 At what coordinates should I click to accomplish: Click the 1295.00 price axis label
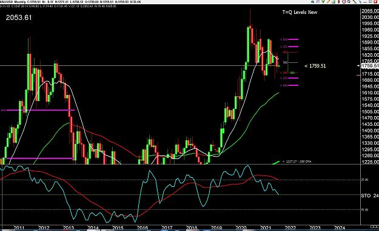(x=370, y=149)
